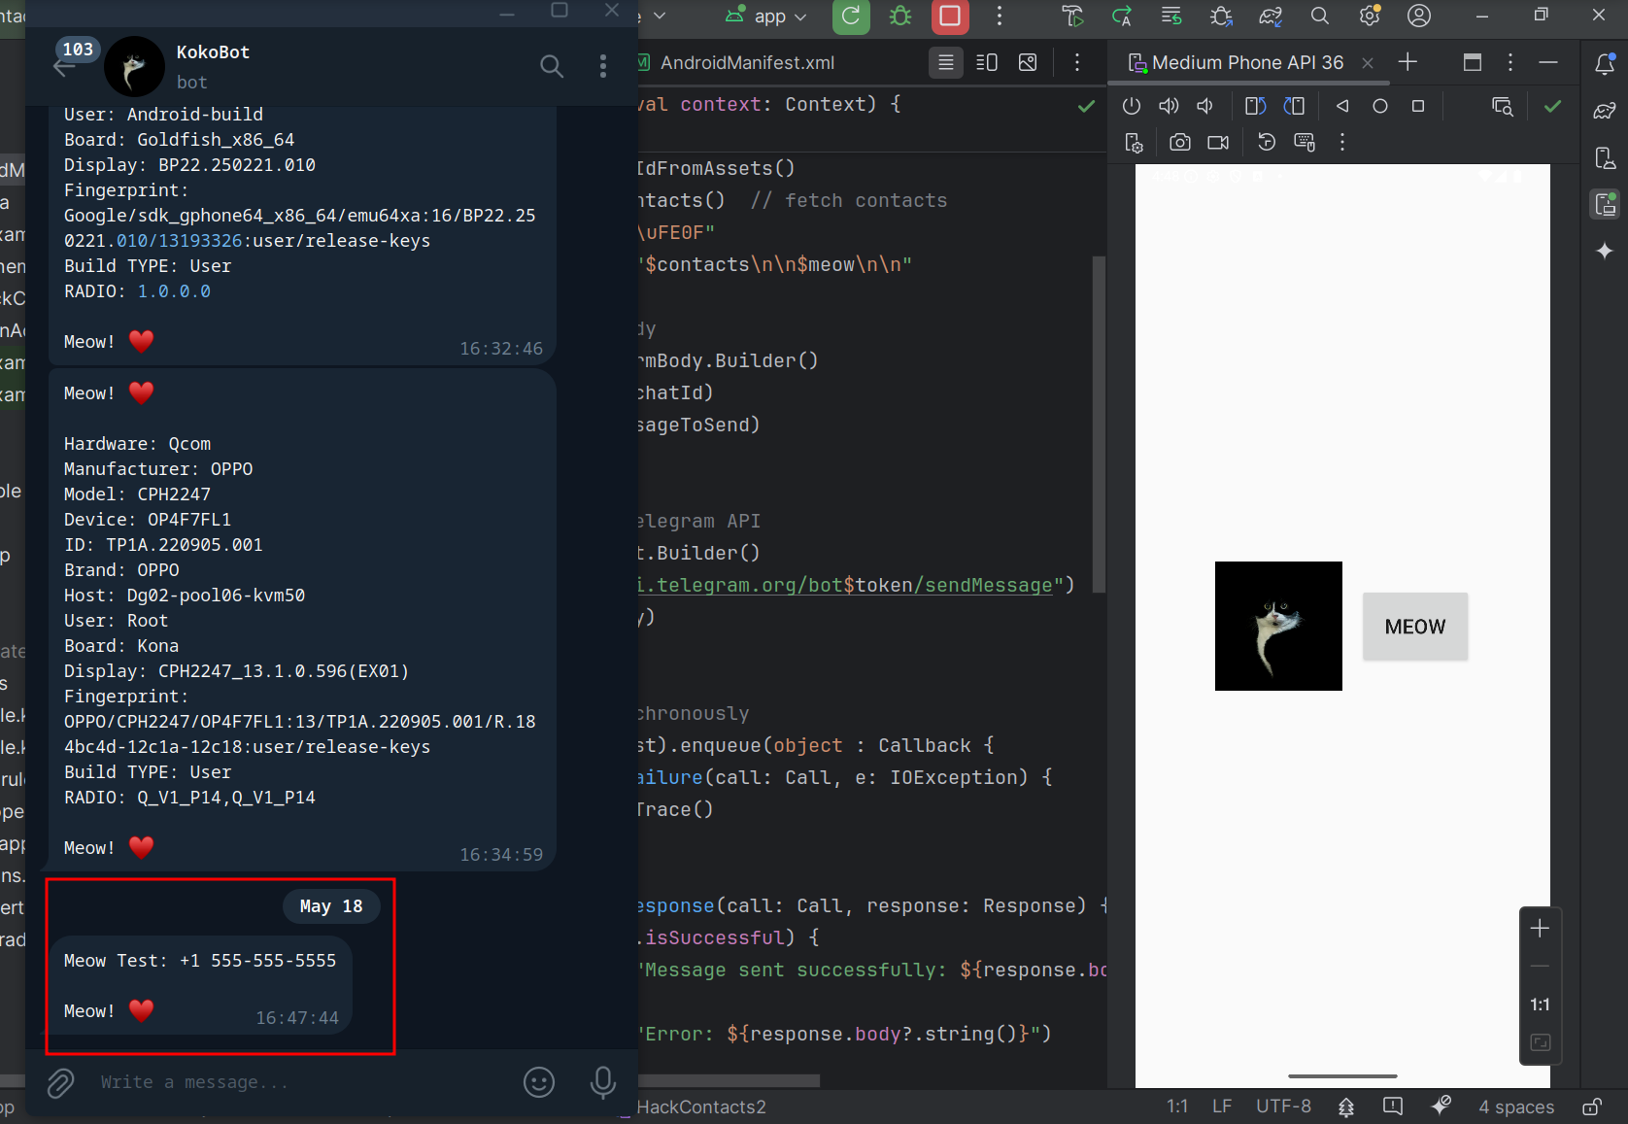1628x1124 pixels.
Task: Expand the device selector chevron in toolbar
Action: (660, 17)
